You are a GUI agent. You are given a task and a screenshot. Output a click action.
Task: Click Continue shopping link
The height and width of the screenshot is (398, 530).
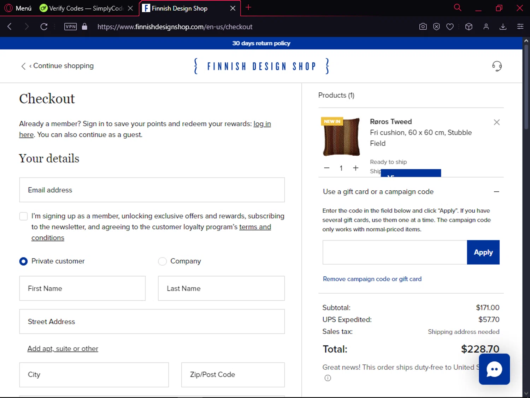point(58,66)
